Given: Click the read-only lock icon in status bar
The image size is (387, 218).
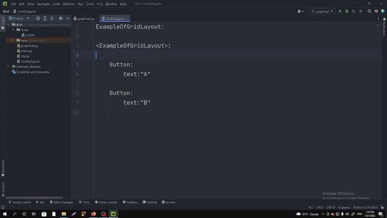Looking at the screenshot, I should (x=382, y=207).
